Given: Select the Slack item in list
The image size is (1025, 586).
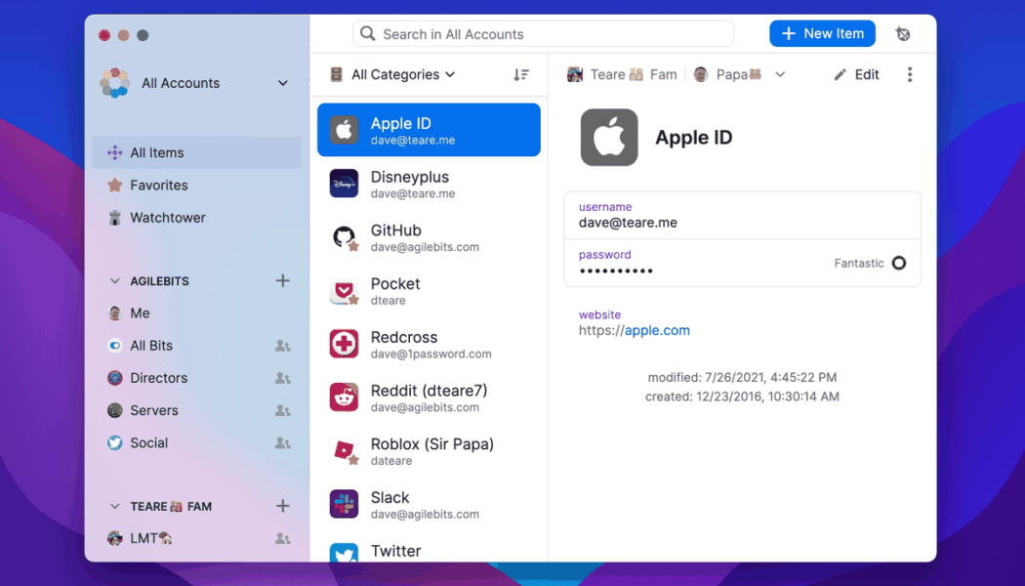Looking at the screenshot, I should coord(429,504).
